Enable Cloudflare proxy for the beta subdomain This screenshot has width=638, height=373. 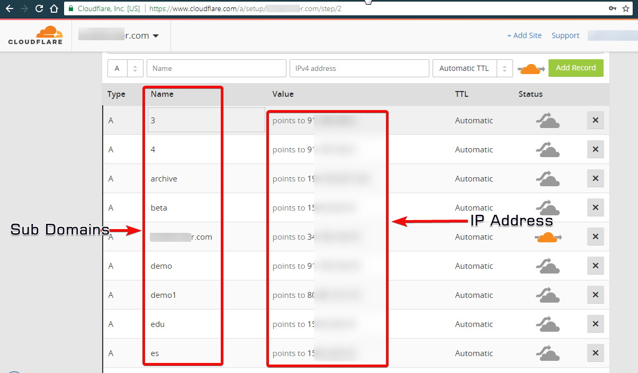[x=548, y=207]
